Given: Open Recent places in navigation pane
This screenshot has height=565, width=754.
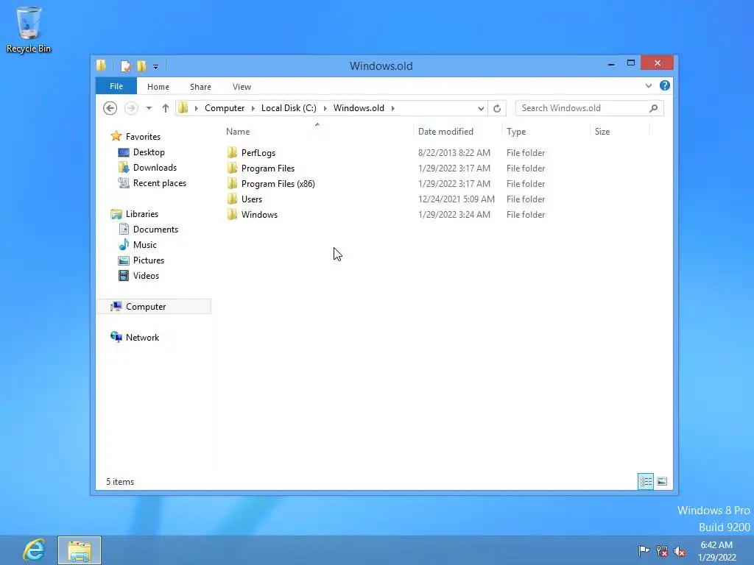Looking at the screenshot, I should point(160,183).
